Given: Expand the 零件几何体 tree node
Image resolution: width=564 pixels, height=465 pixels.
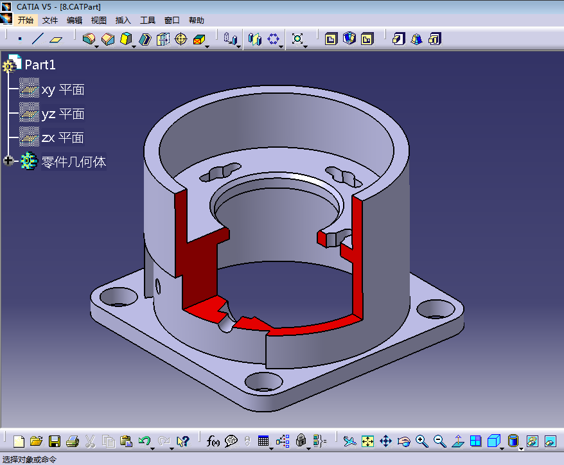Looking at the screenshot, I should pos(8,161).
